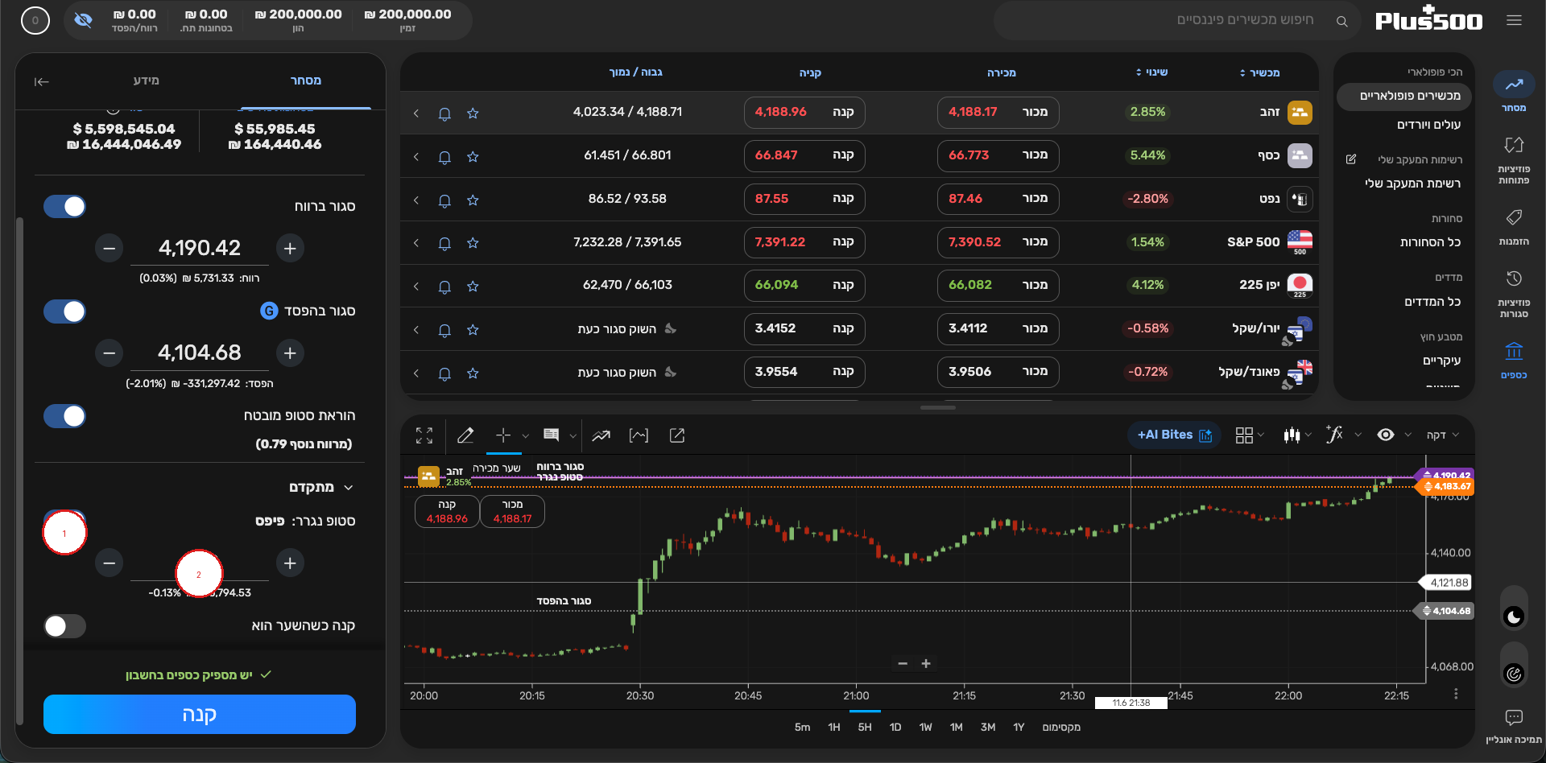The image size is (1546, 763).
Task: Toggle the סגור בהפסד switch
Action: (64, 311)
